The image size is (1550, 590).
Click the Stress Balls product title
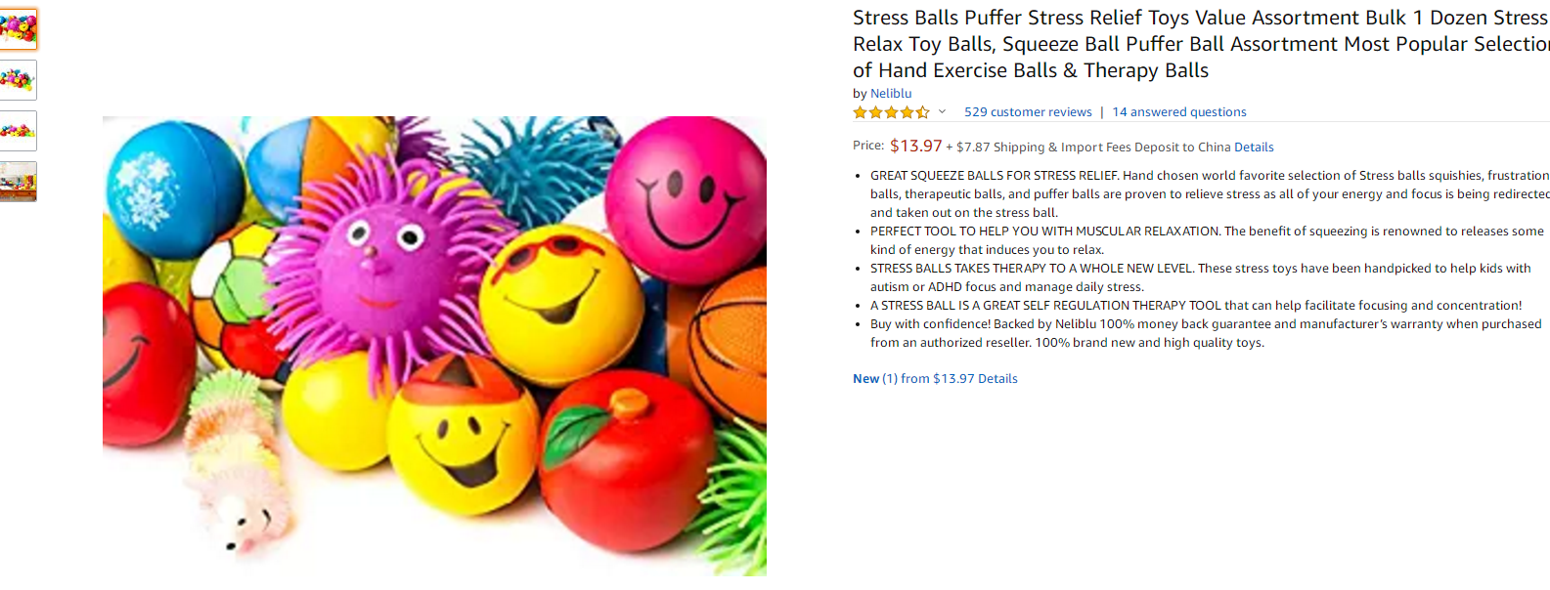(x=1201, y=44)
